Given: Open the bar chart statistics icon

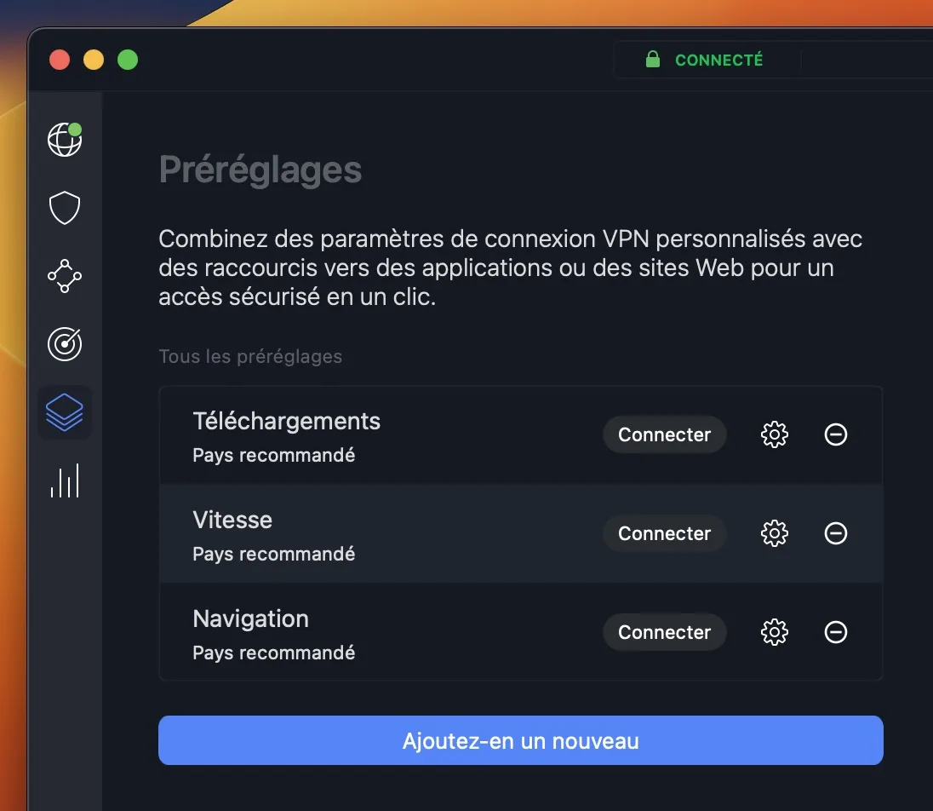Looking at the screenshot, I should tap(65, 480).
